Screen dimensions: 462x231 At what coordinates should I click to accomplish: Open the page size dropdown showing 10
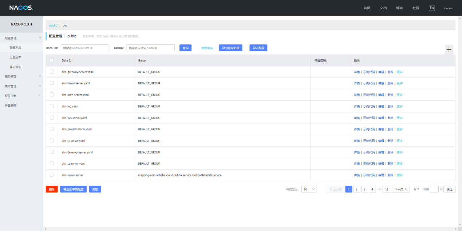pyautogui.click(x=309, y=189)
